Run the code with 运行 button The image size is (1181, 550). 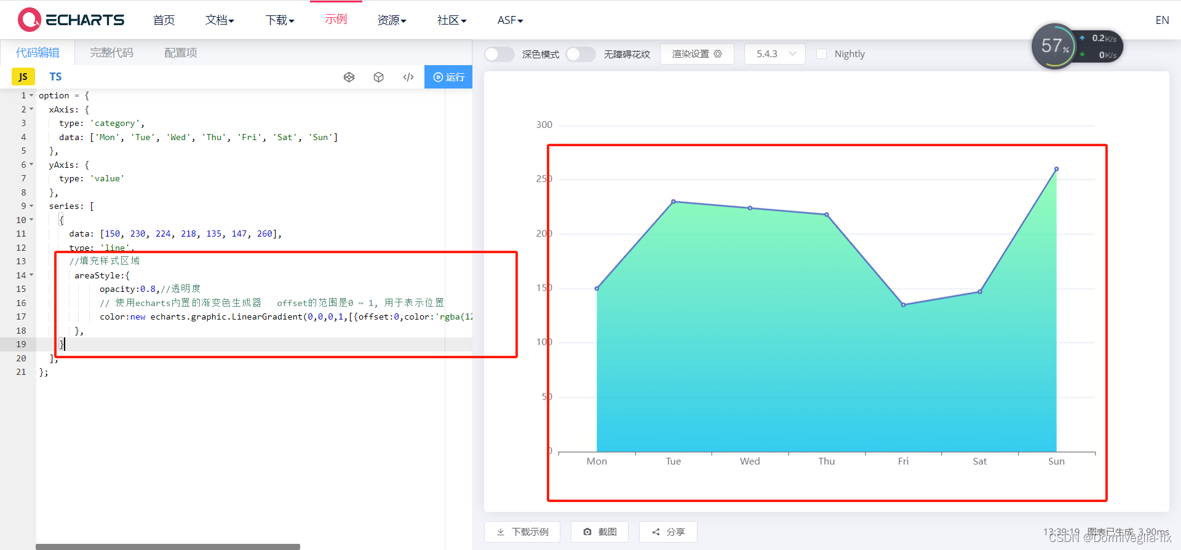tap(448, 77)
